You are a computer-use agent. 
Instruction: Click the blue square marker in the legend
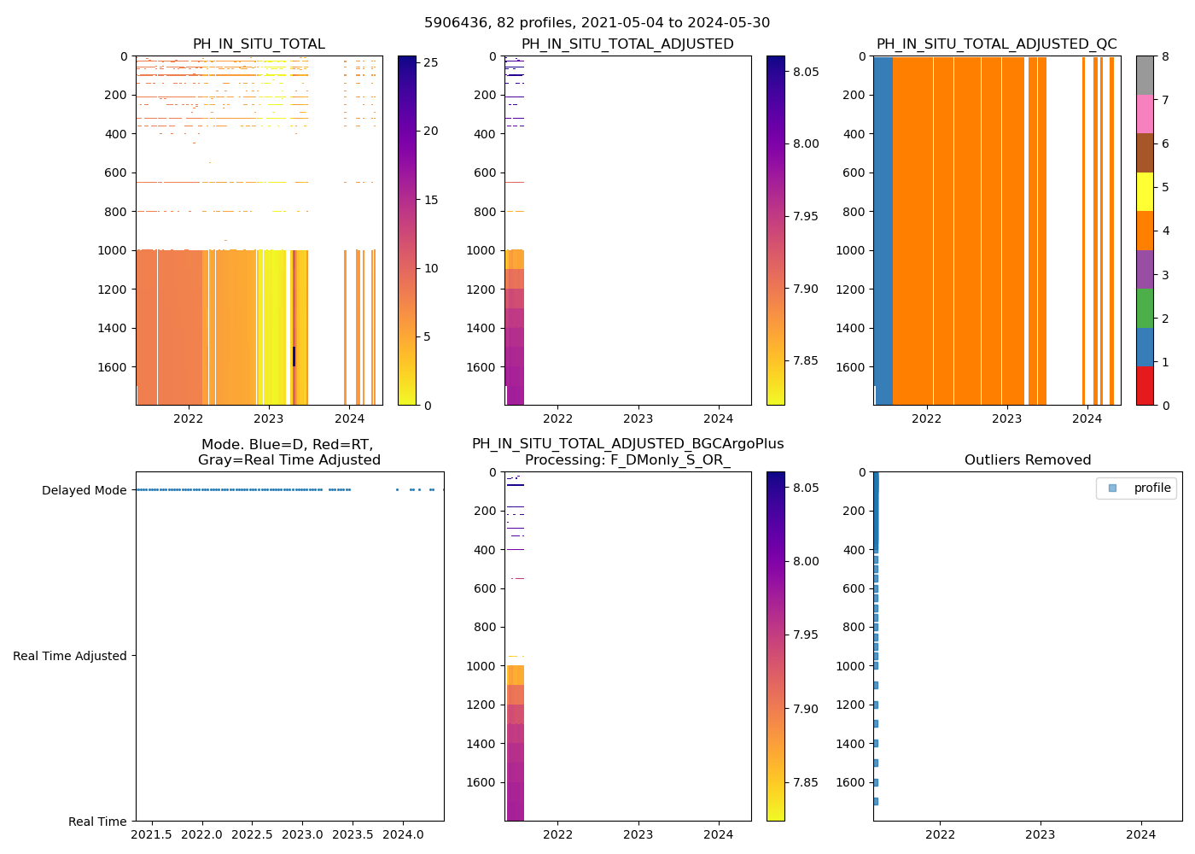tap(1112, 488)
